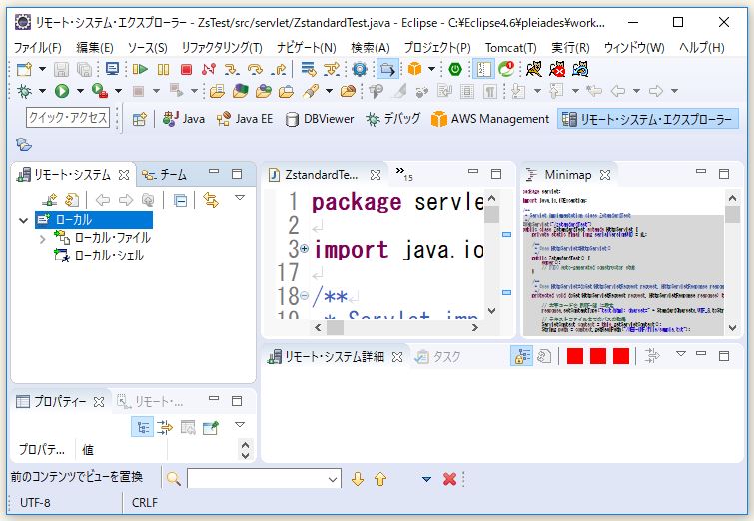Click refresh icon in Remote Systems view toolbar
The height and width of the screenshot is (521, 754).
tap(72, 200)
